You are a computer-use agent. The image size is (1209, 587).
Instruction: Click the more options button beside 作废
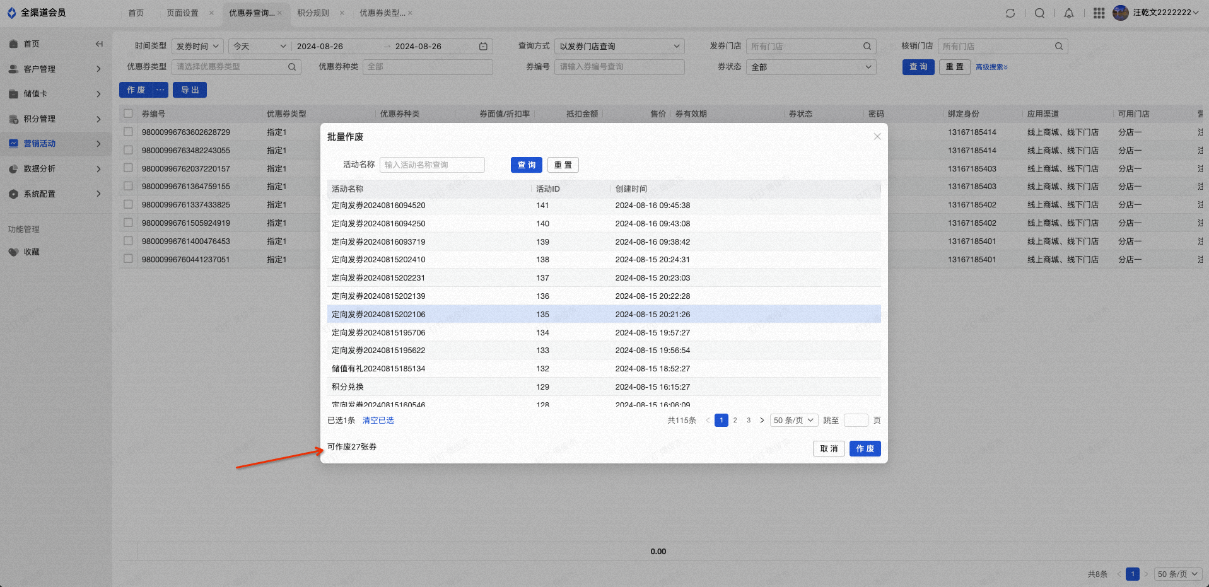pos(161,90)
